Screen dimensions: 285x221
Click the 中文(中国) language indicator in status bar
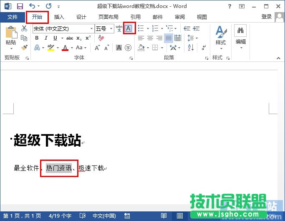tap(104, 216)
